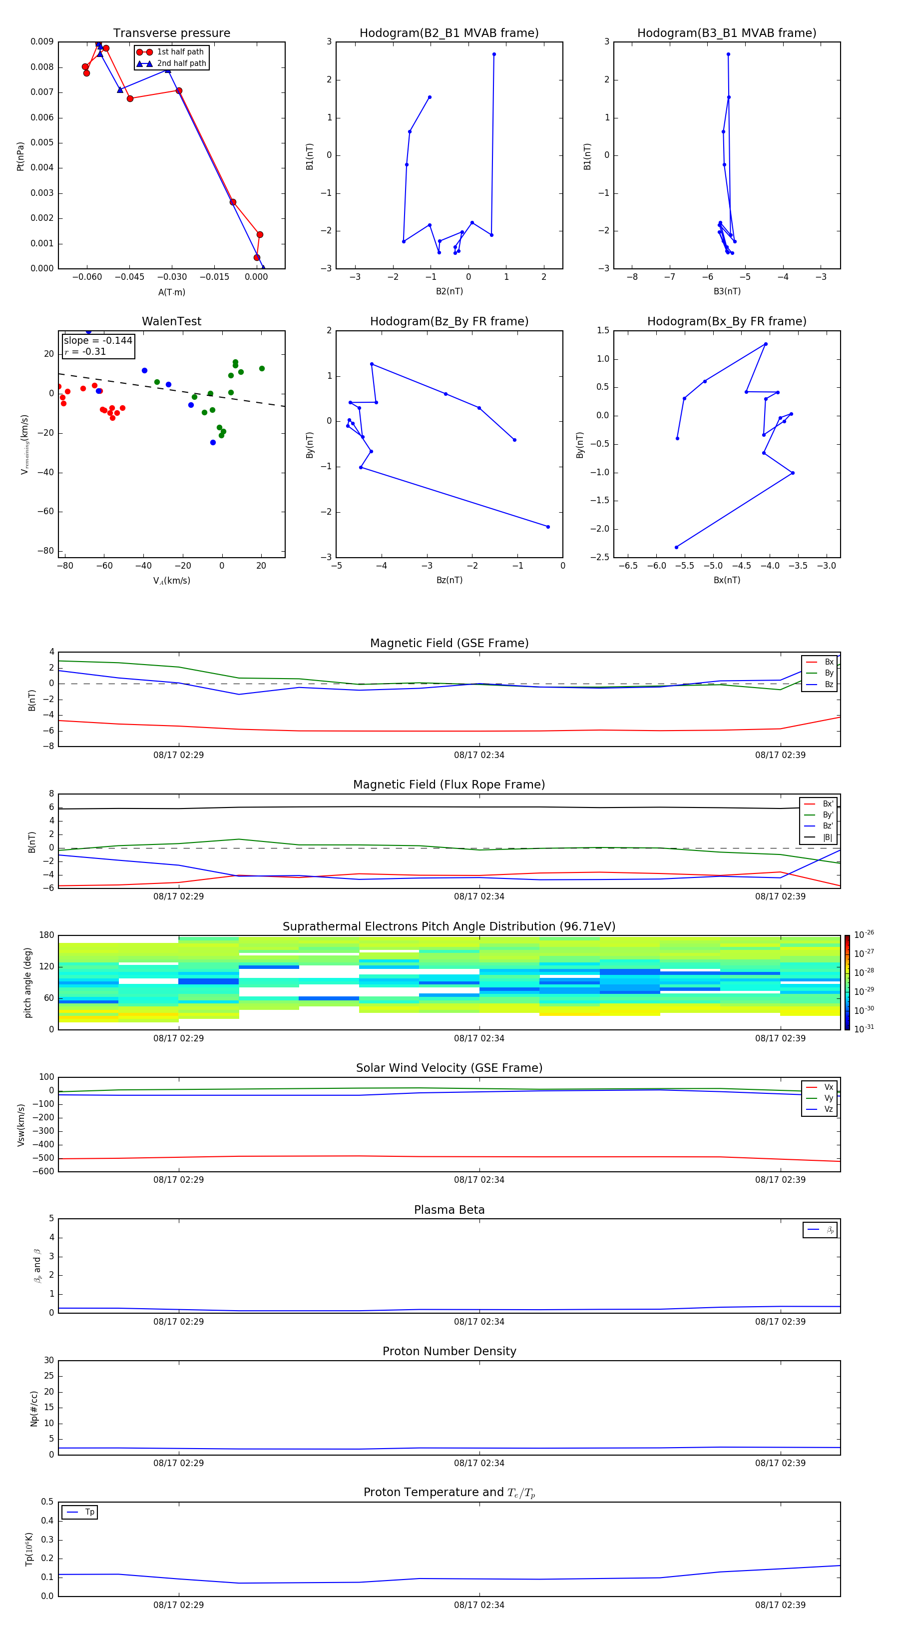899x1649 pixels.
Task: Click the 'B2(nT)' x-axis label
Action: tap(449, 291)
